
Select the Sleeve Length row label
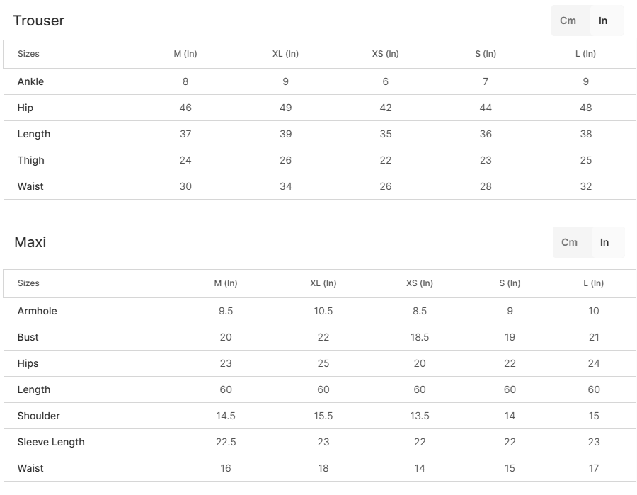51,442
